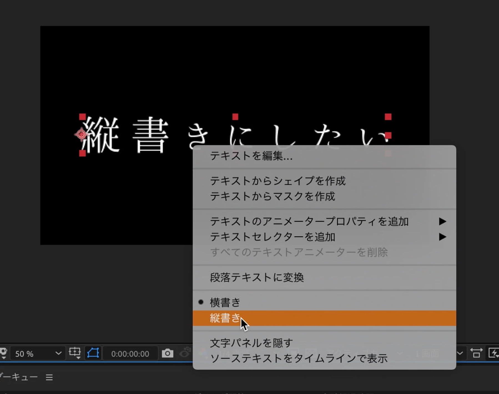Select the 横書き horizontal text option

point(324,302)
